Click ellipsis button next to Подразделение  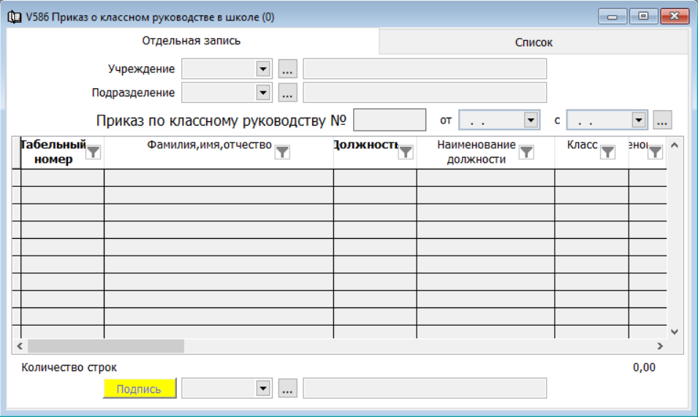tap(287, 93)
